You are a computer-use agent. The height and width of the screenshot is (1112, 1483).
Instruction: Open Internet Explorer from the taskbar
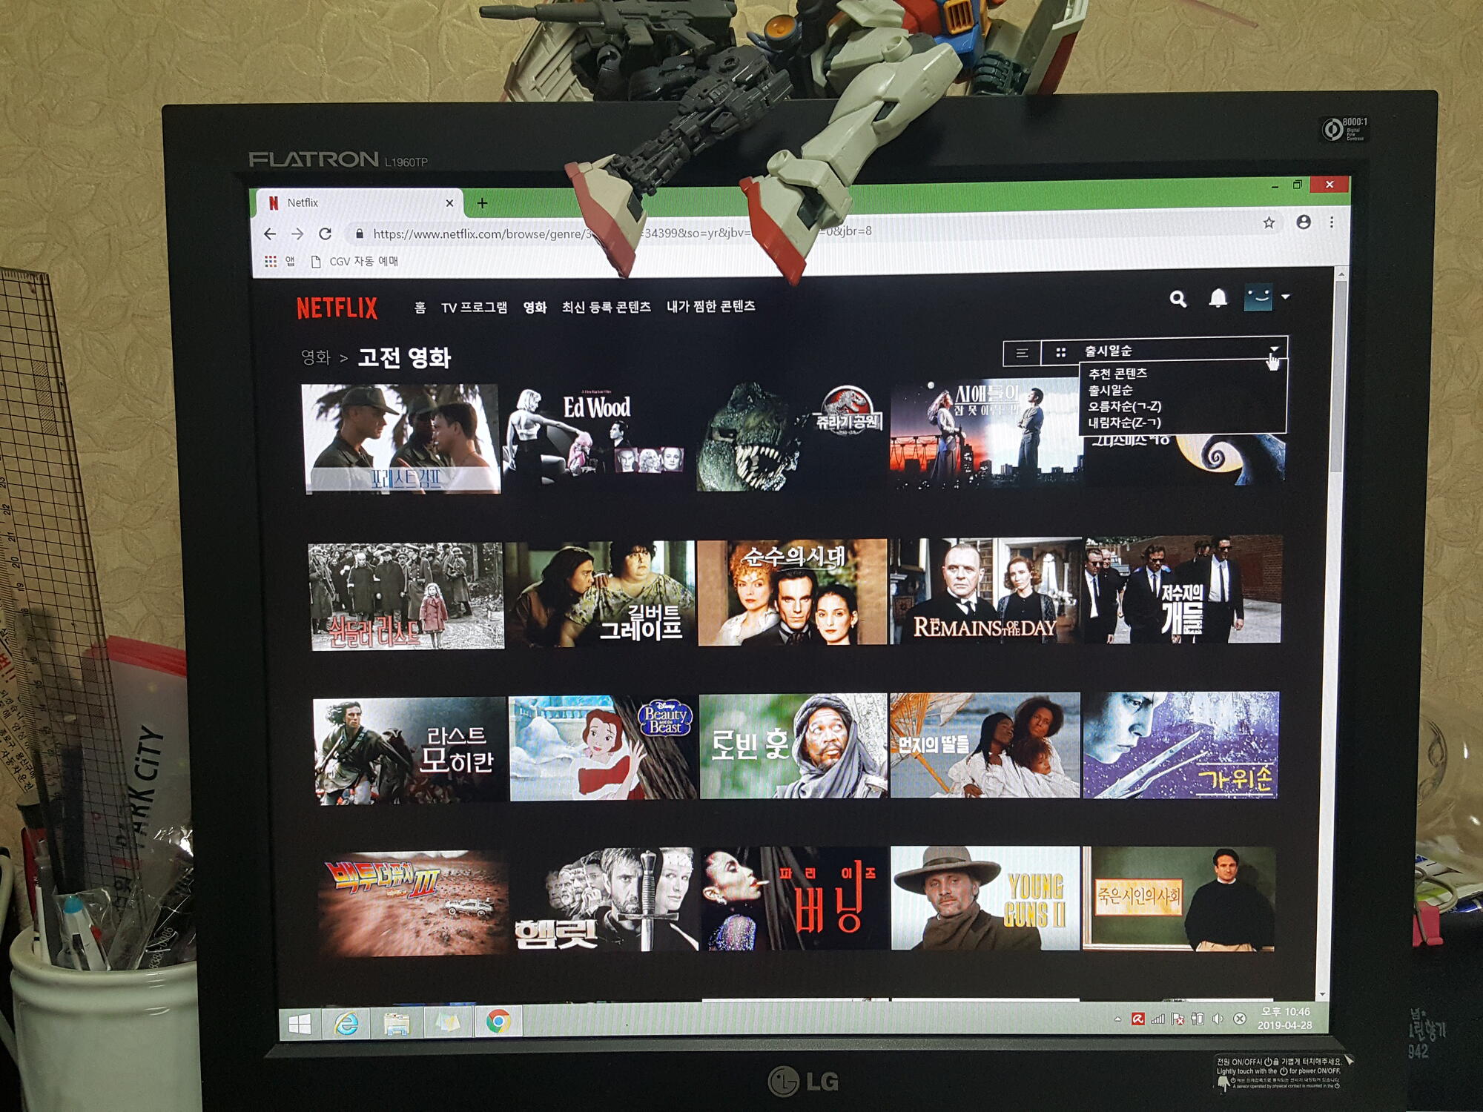point(346,1024)
